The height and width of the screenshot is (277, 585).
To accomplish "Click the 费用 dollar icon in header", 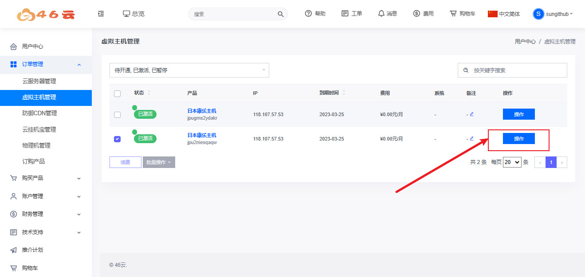I will click(x=416, y=14).
